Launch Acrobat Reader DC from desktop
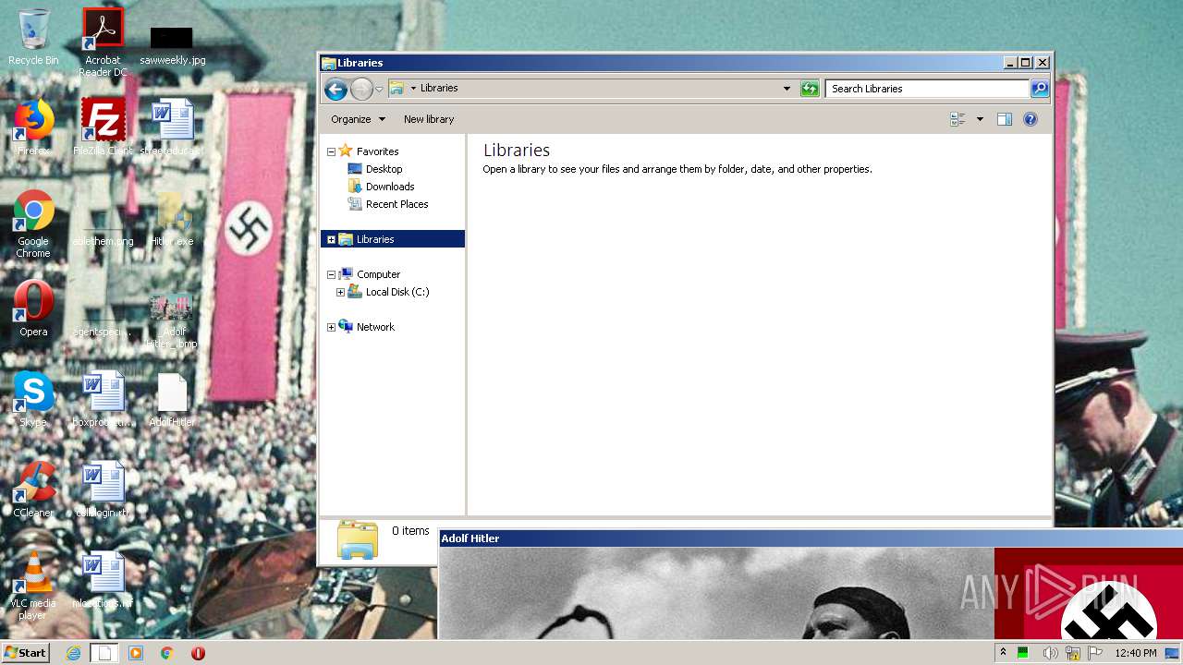 pyautogui.click(x=103, y=42)
